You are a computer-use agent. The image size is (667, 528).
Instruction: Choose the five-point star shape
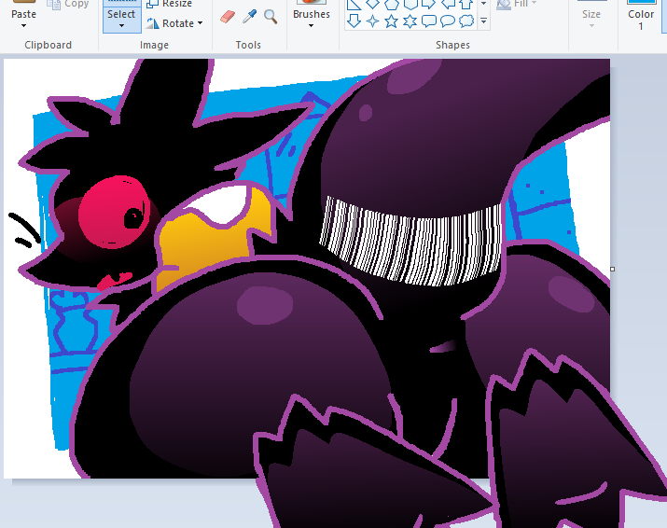coord(391,21)
